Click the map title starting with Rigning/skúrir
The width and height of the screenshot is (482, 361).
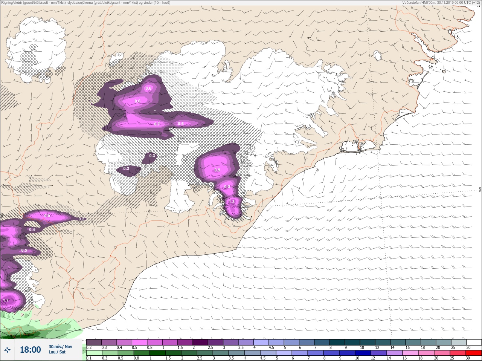coord(86,3)
